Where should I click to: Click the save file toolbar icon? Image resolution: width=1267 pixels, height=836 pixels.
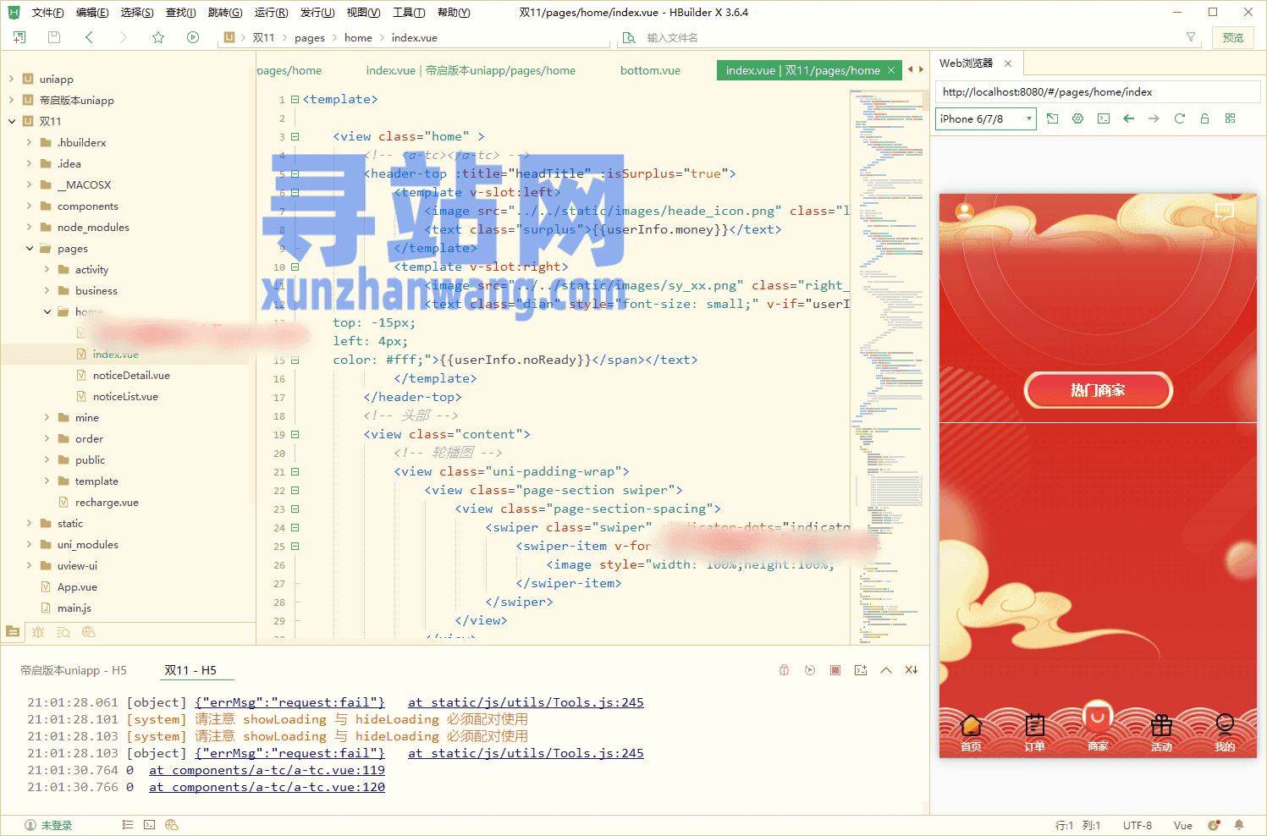(x=54, y=37)
